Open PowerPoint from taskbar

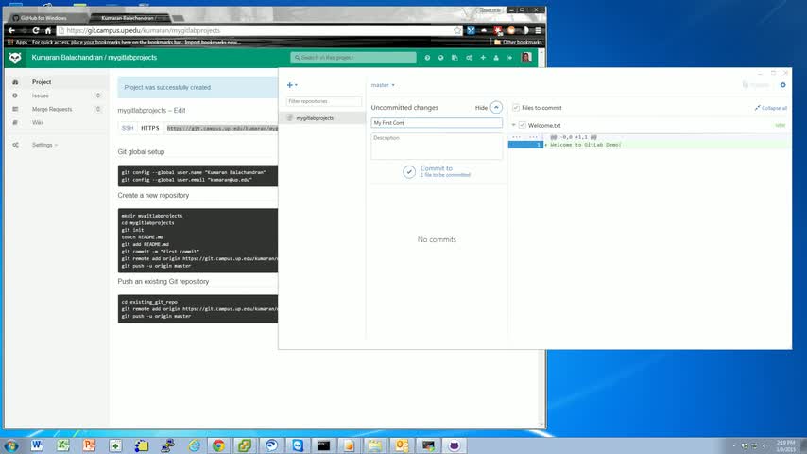pyautogui.click(x=89, y=445)
